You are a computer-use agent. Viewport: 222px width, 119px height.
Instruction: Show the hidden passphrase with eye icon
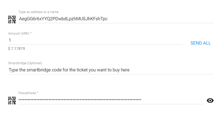click(x=210, y=101)
